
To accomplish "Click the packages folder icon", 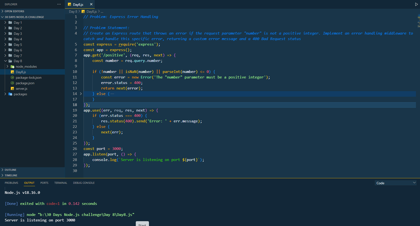I will 10,94.
